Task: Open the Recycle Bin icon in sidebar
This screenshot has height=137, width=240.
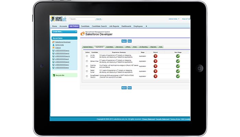Action: (54, 75)
